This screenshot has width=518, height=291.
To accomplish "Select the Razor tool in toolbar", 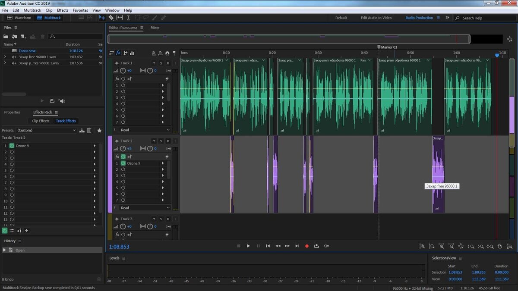I will tap(111, 18).
